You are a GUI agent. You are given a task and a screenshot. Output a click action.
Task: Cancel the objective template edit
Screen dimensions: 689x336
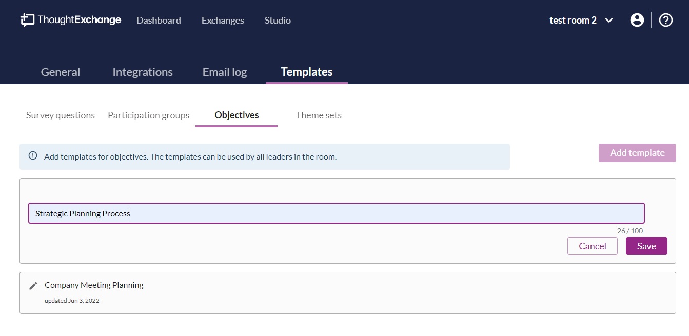coord(593,246)
